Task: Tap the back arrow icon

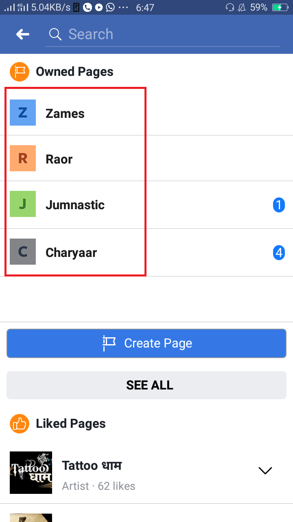Action: click(23, 34)
